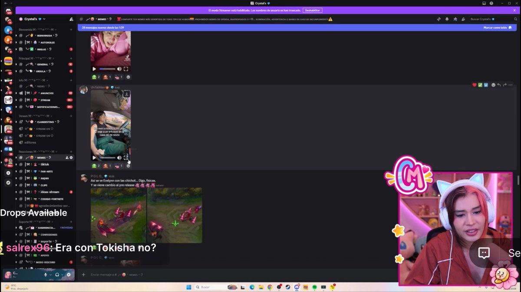Toggle microphone mute in user panel
This screenshot has height=292, width=521.
[46, 275]
